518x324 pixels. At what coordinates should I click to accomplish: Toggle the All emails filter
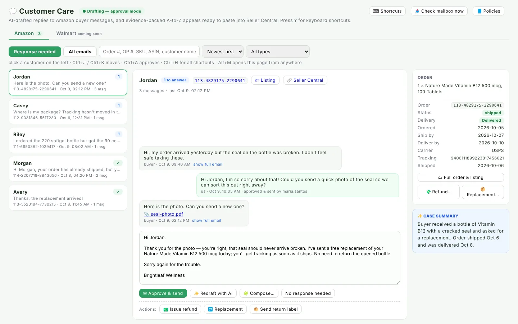(80, 52)
